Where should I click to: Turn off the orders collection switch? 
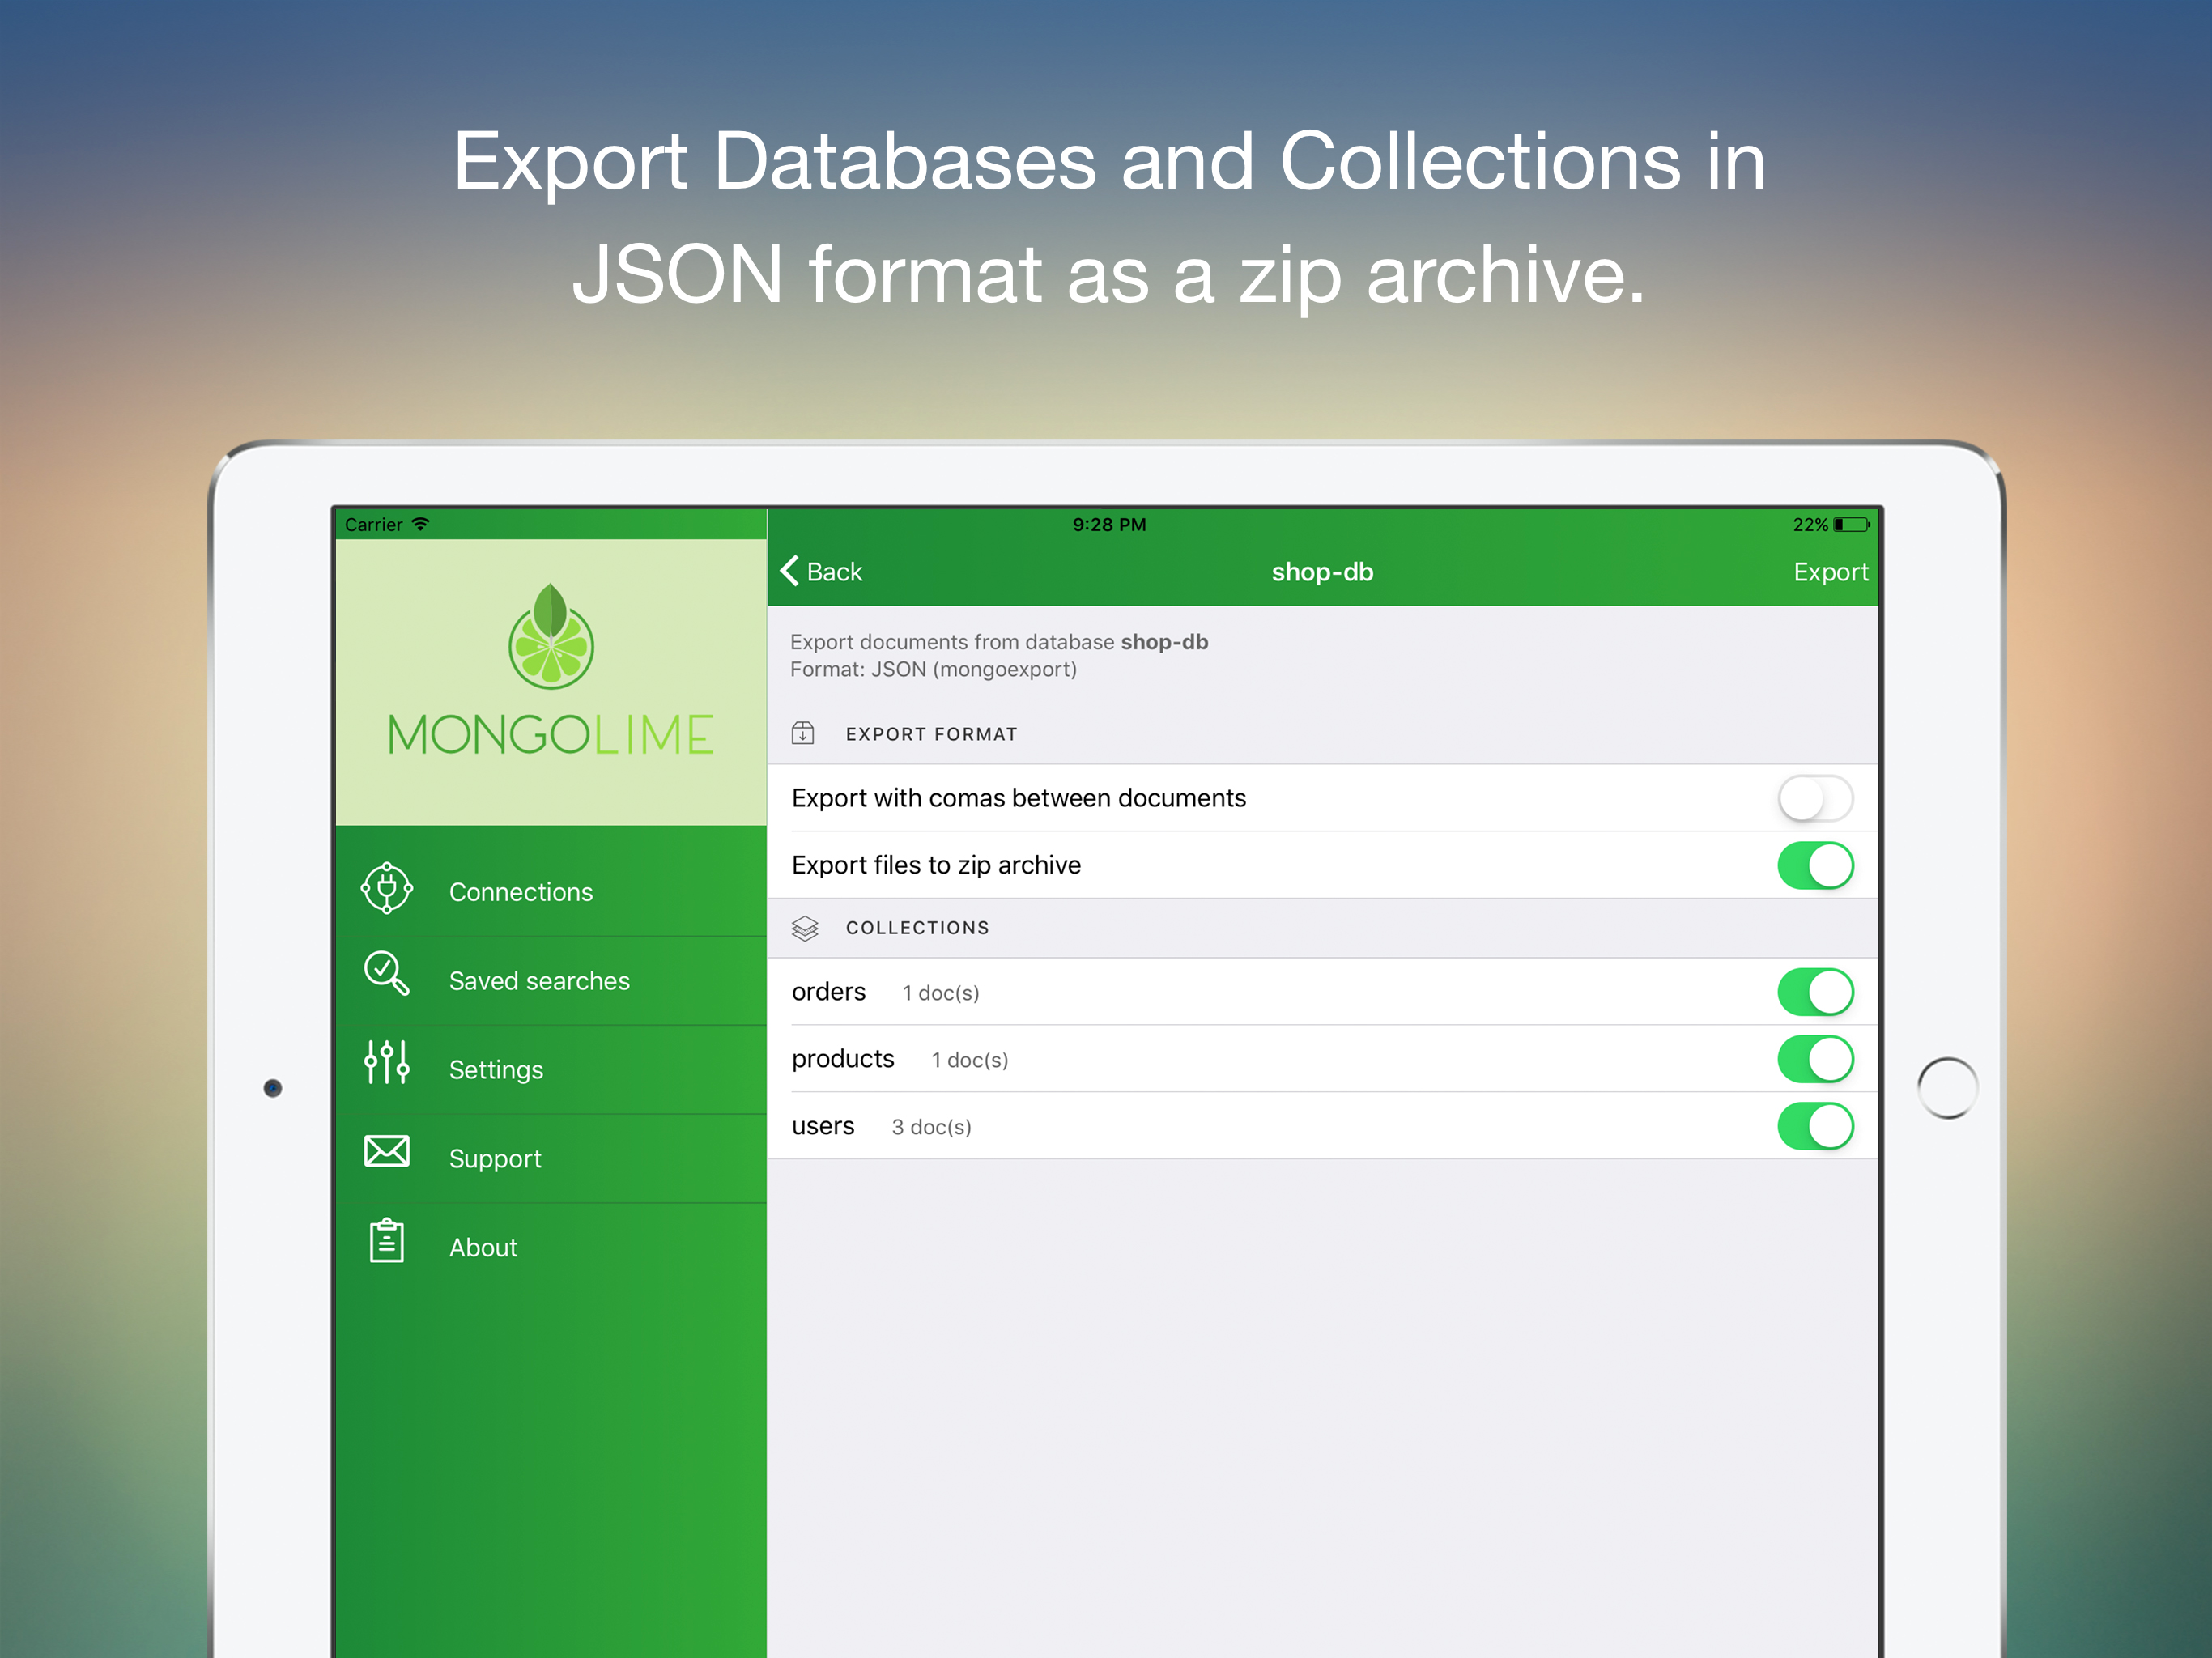pos(1815,992)
